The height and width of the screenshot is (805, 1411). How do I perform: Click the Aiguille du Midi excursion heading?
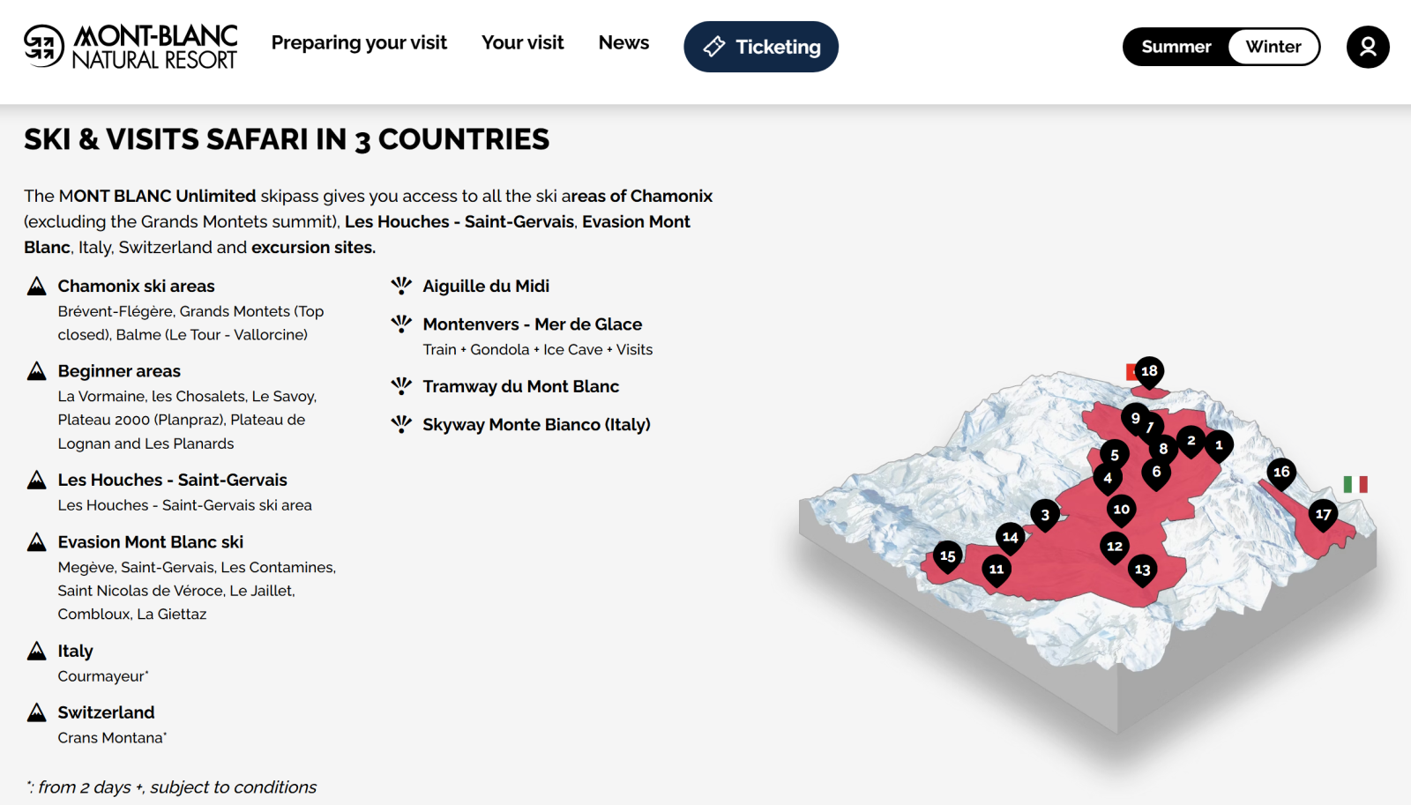(485, 286)
